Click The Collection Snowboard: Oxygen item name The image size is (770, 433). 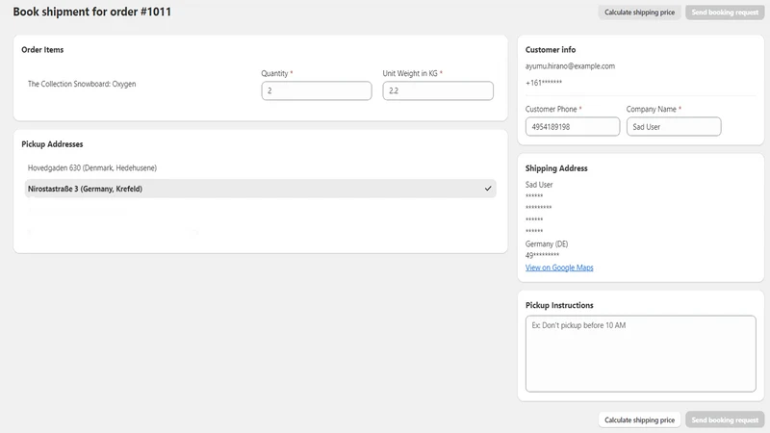82,84
